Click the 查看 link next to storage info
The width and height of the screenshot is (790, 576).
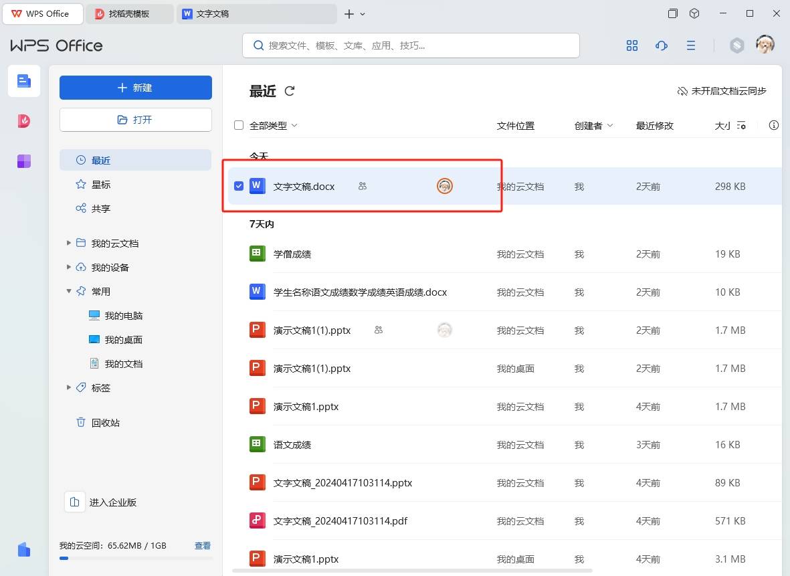coord(202,545)
